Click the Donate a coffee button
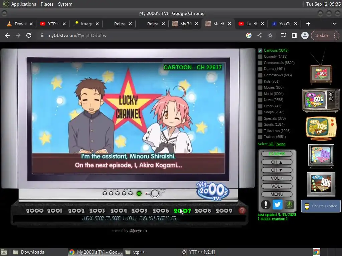This screenshot has width=342, height=256. (x=321, y=206)
